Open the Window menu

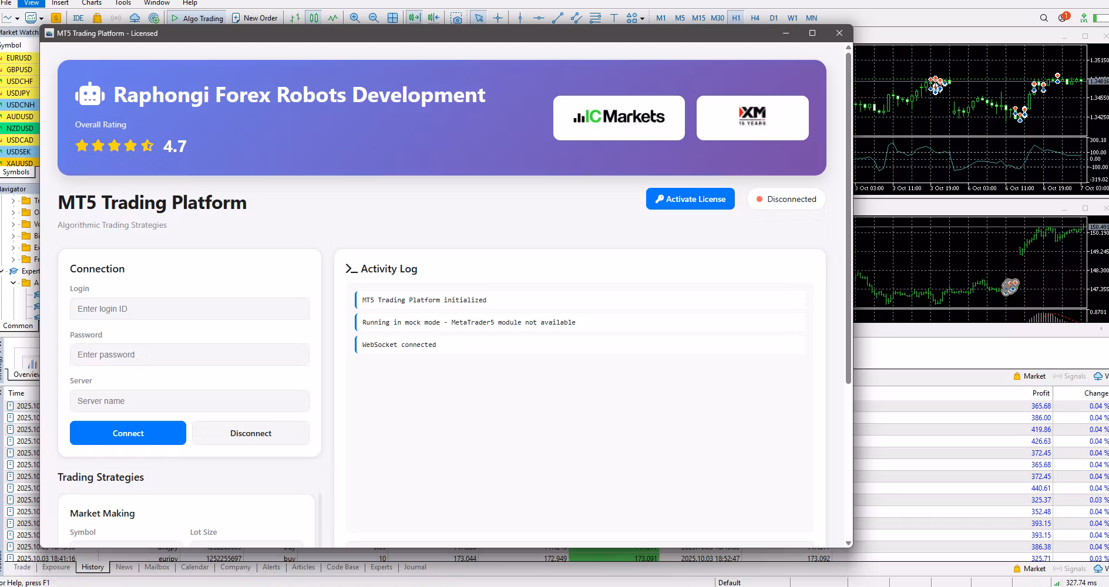click(157, 3)
